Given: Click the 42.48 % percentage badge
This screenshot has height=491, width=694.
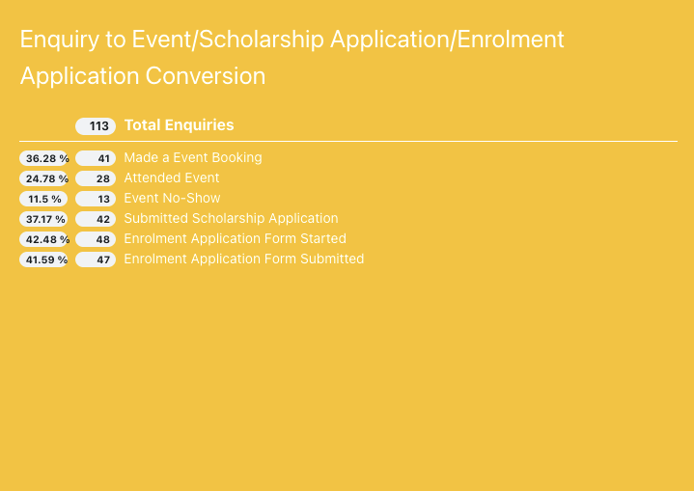Looking at the screenshot, I should pyautogui.click(x=44, y=239).
